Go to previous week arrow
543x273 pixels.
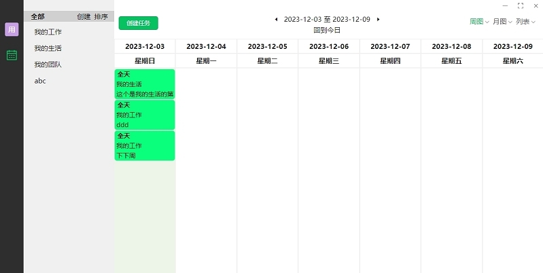click(276, 20)
